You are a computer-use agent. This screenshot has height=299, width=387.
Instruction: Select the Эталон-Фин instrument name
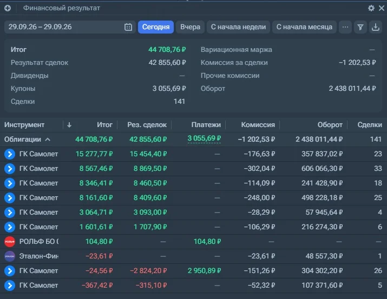pyautogui.click(x=39, y=256)
